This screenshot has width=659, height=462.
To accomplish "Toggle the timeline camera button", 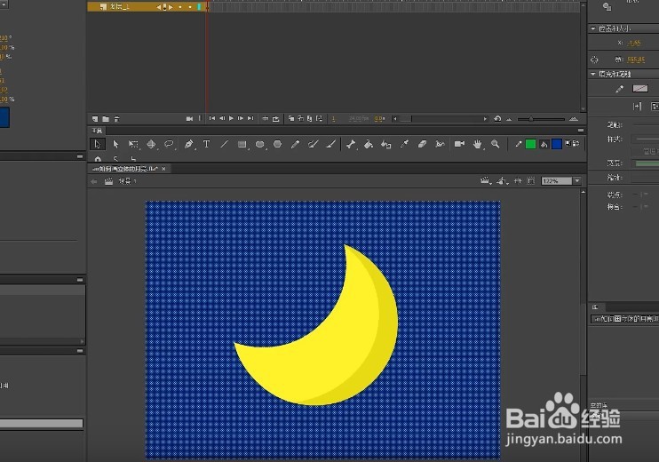I will pos(189,119).
